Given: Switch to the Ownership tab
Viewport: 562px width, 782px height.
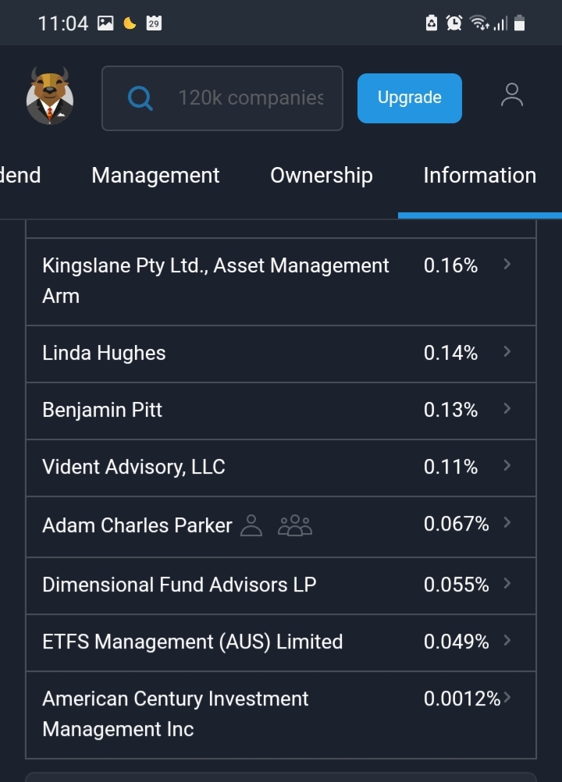Looking at the screenshot, I should [x=322, y=176].
